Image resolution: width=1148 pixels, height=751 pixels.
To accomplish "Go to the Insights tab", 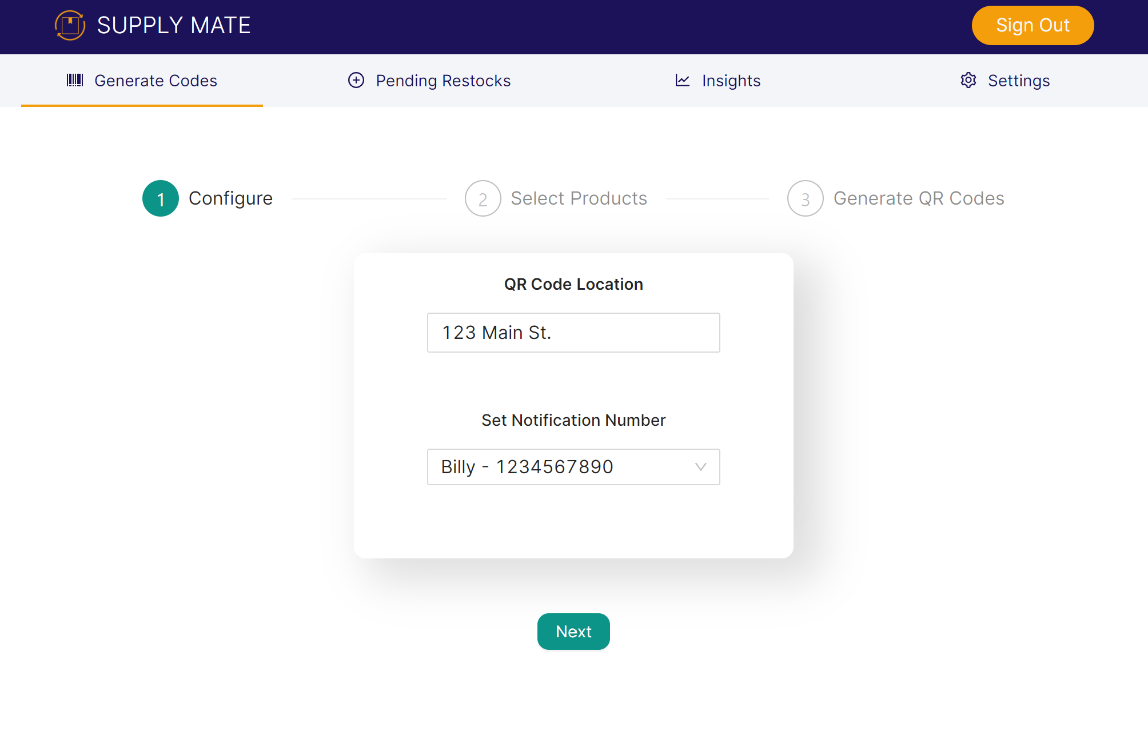I will coord(718,81).
